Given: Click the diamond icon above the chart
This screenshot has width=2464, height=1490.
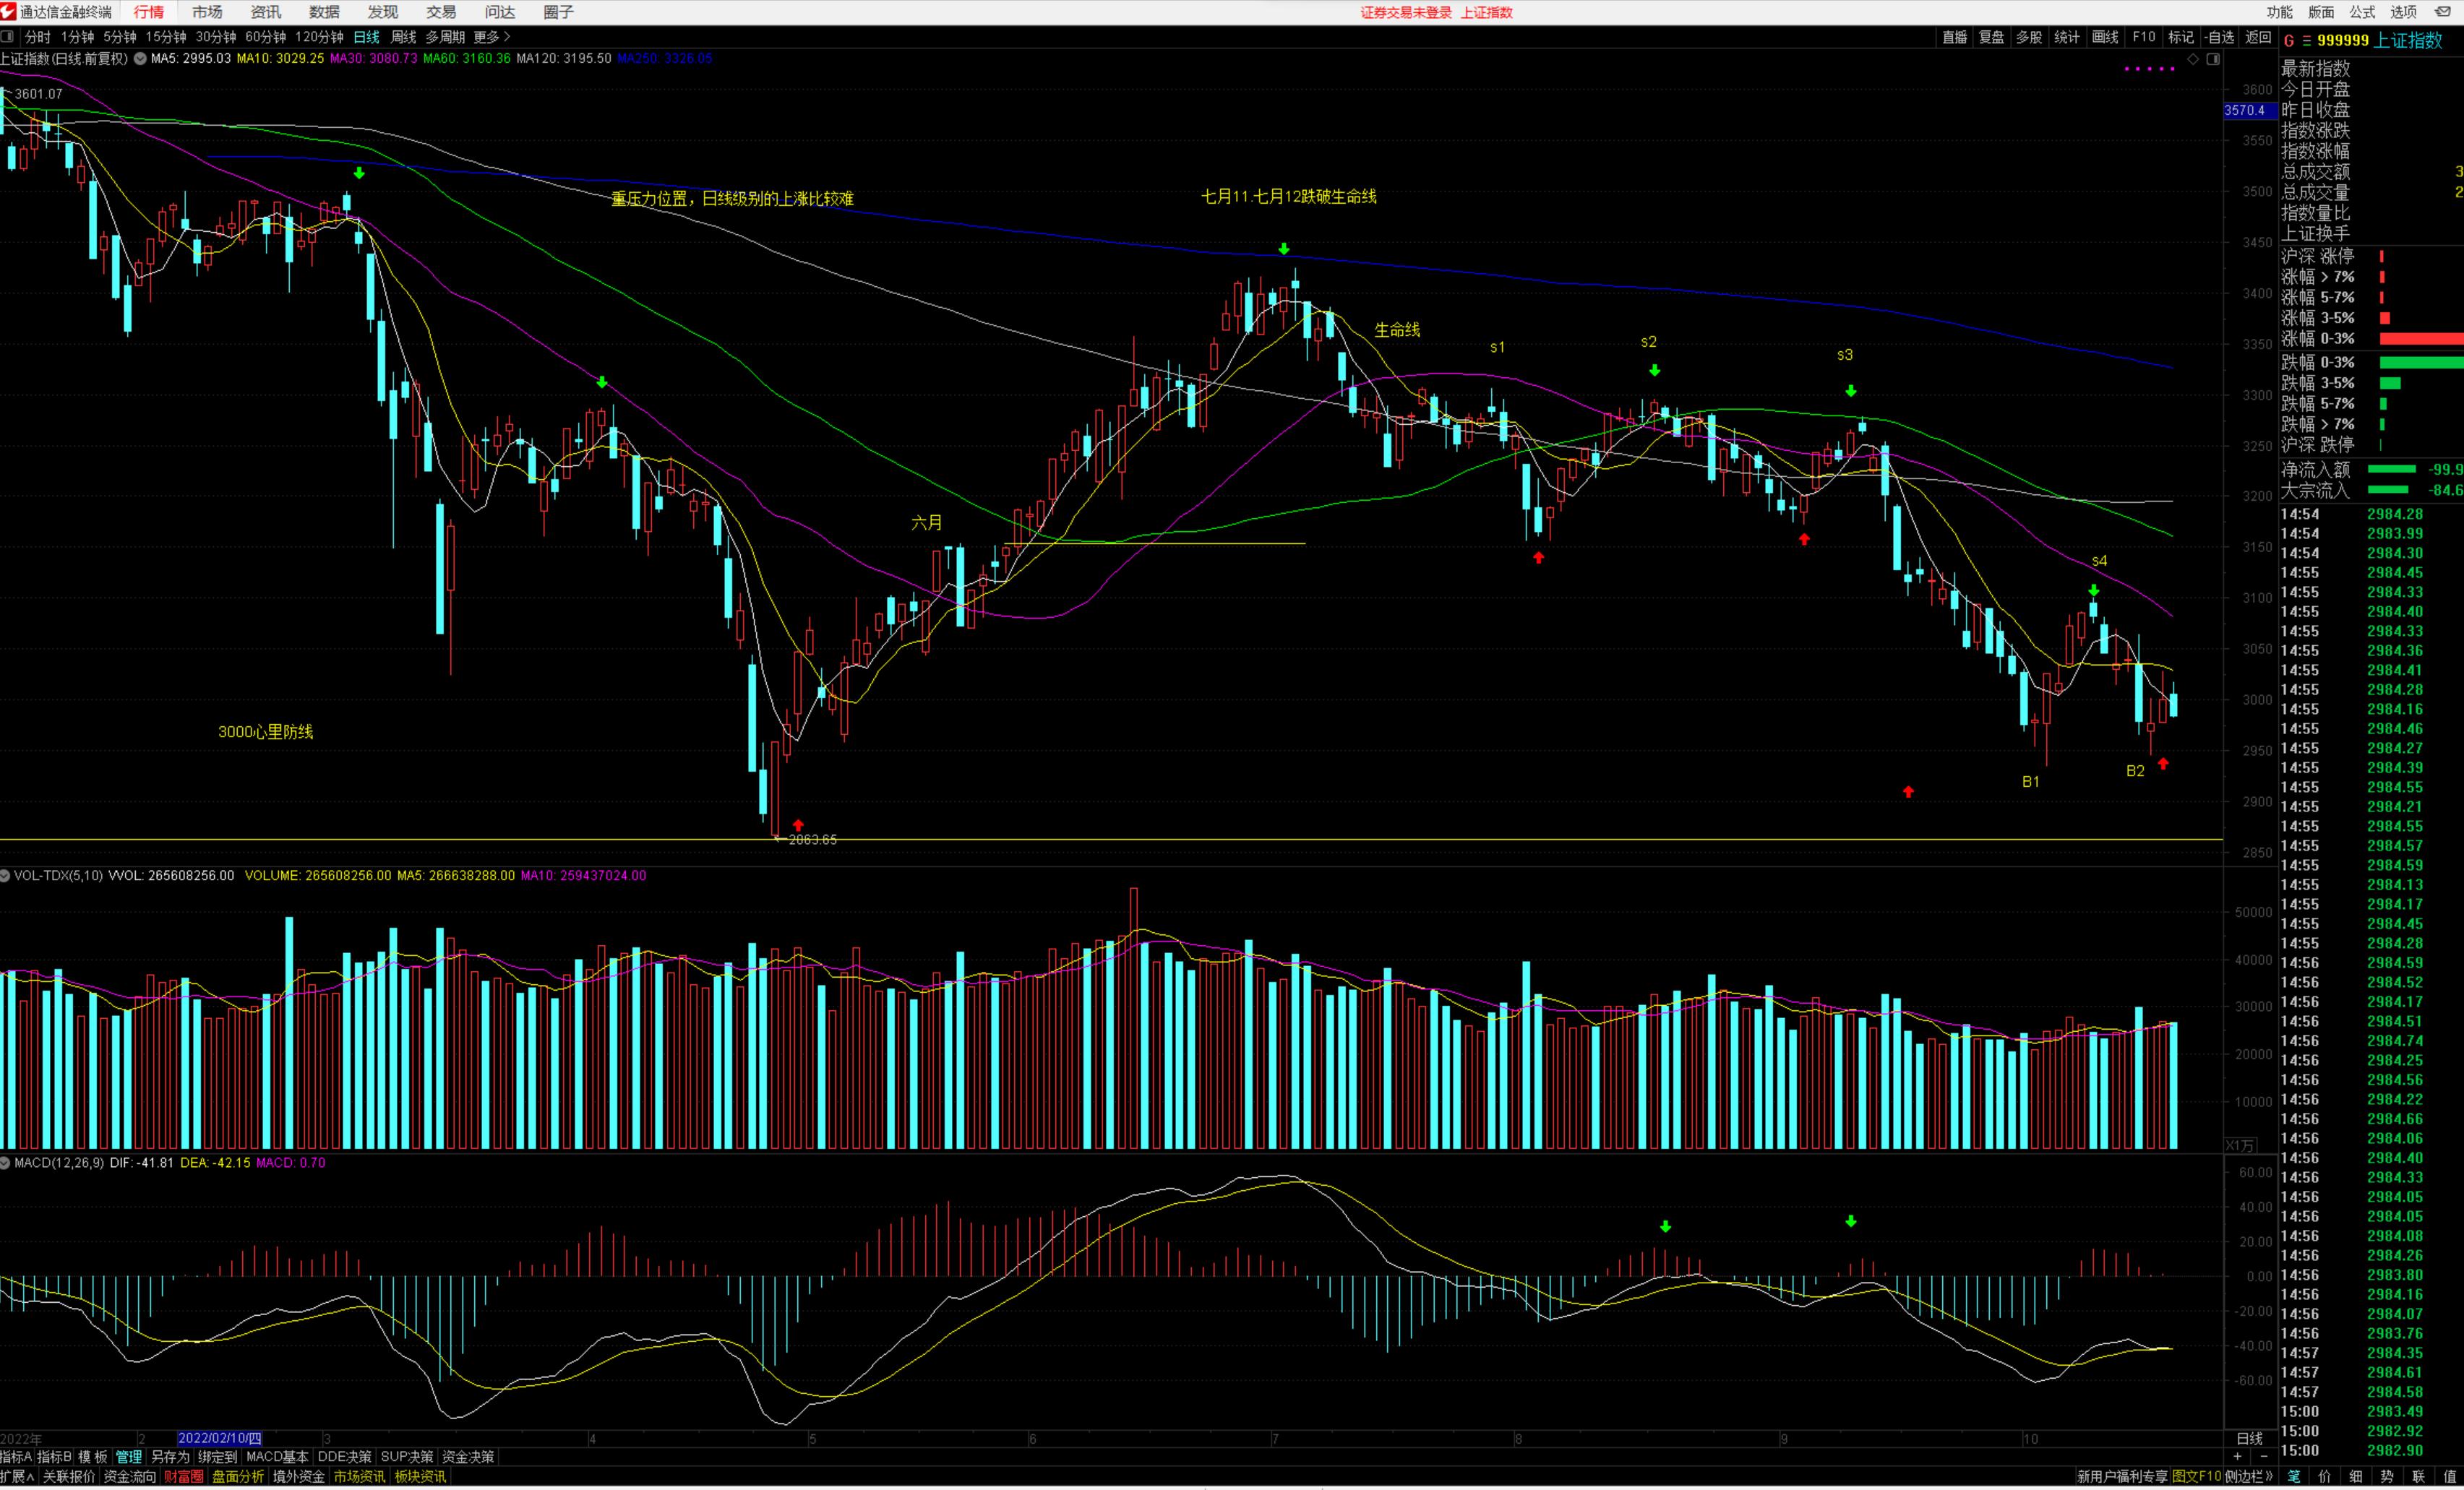Looking at the screenshot, I should point(2193,59).
